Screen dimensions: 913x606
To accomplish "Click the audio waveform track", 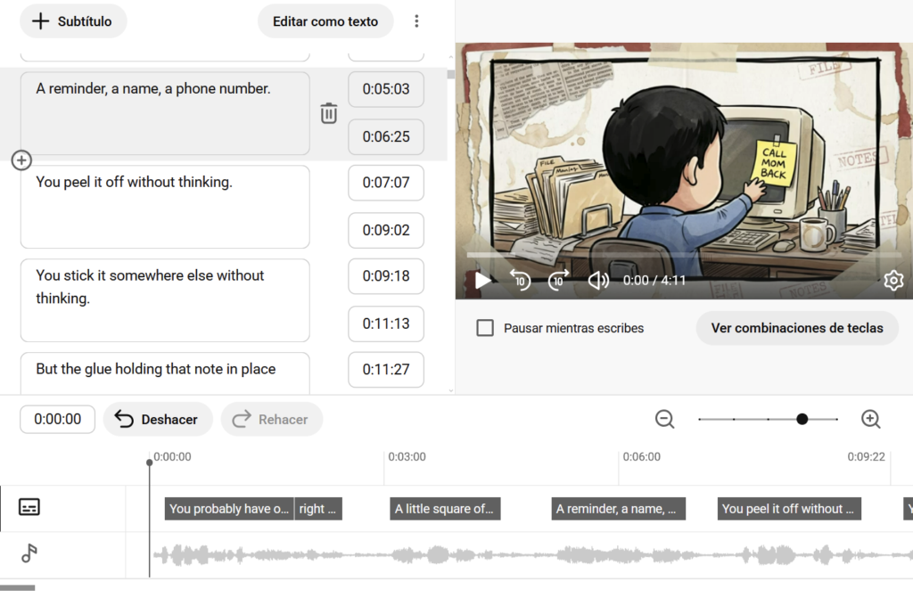I will point(531,555).
